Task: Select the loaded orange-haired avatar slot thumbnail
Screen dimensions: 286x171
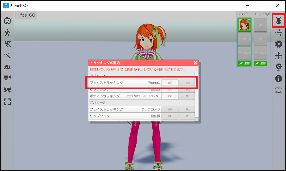Action: coord(245,25)
